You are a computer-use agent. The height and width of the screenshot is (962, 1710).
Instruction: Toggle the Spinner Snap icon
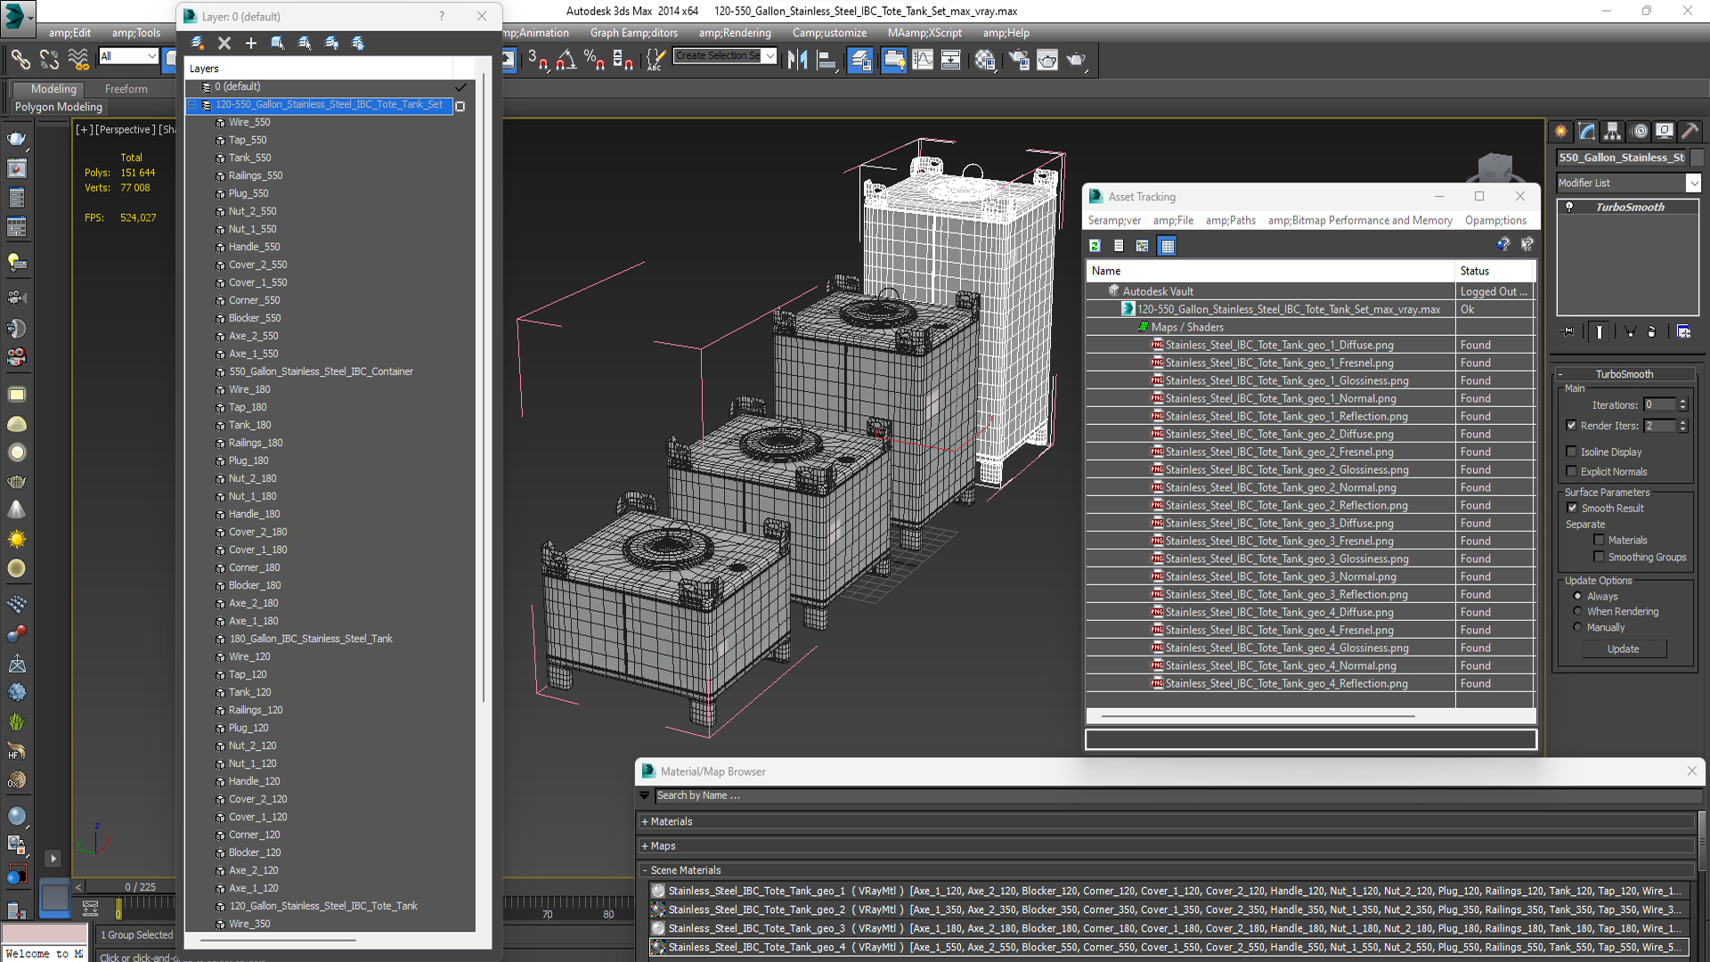tap(623, 60)
